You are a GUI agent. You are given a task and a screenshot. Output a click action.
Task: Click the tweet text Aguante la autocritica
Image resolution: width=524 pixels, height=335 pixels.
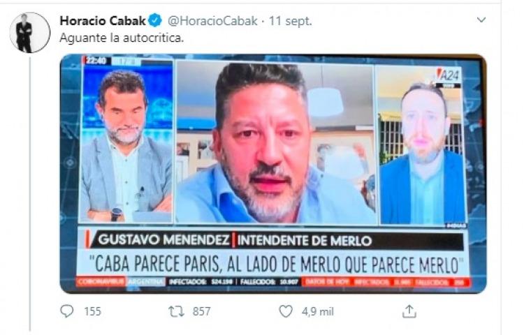point(122,38)
